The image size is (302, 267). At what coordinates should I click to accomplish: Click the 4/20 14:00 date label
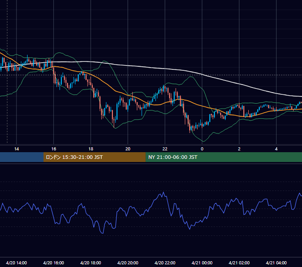16,263
